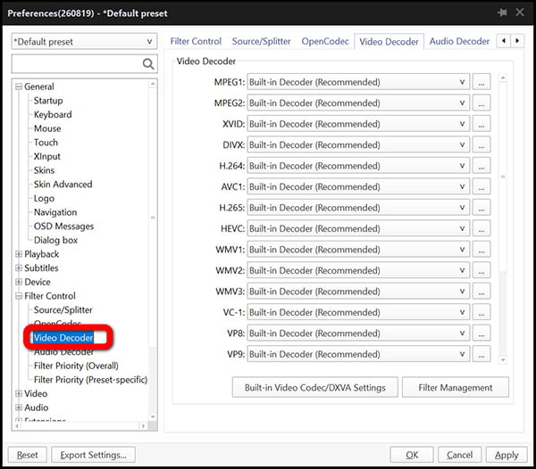
Task: Open the WMV1 decoder settings ellipsis button
Action: point(482,250)
